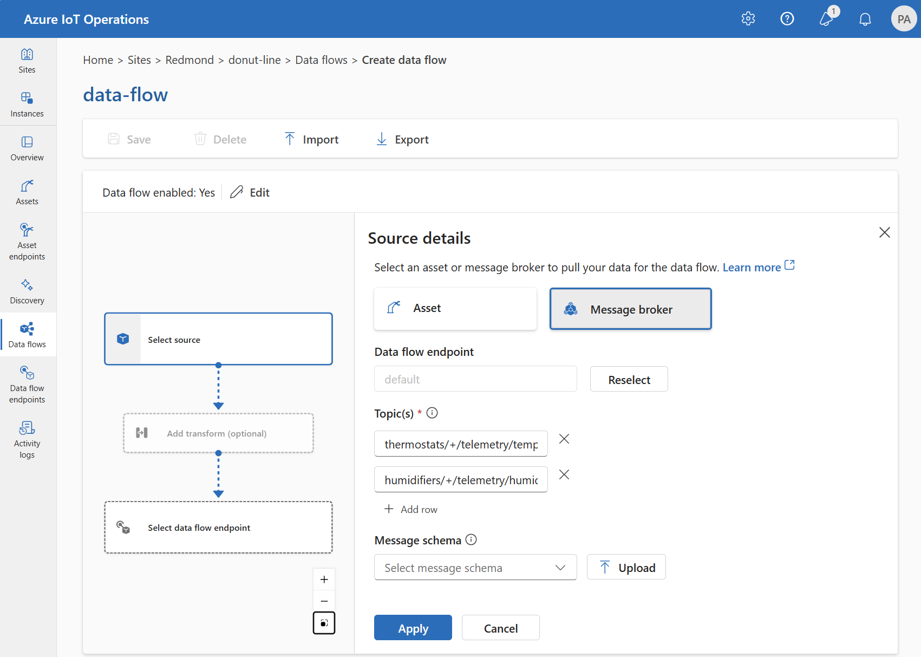Close the Source details panel
Screen dimensions: 921x657
885,232
